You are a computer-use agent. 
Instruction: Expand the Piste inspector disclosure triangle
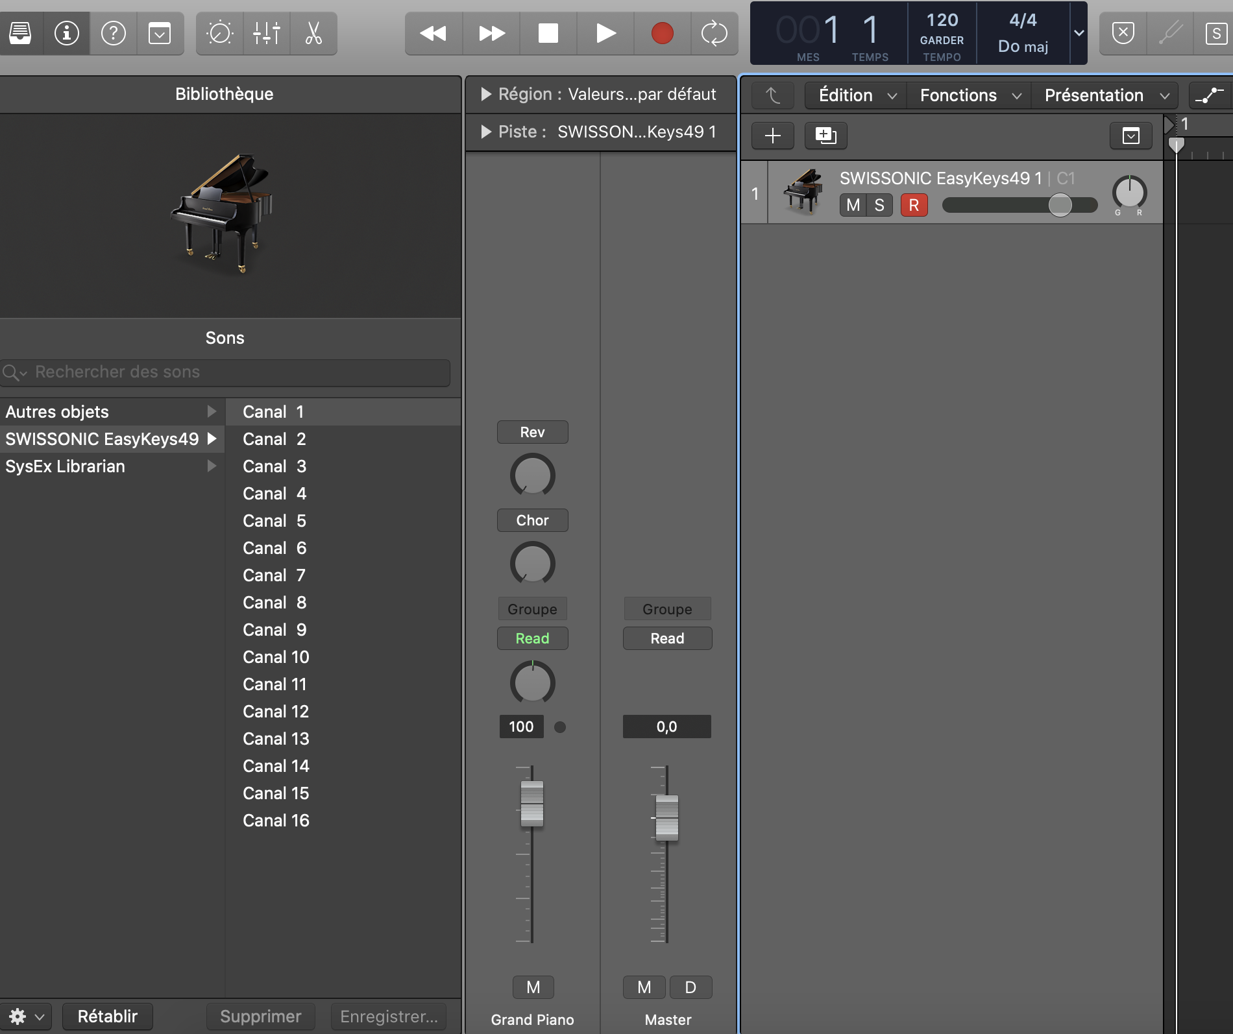[485, 132]
